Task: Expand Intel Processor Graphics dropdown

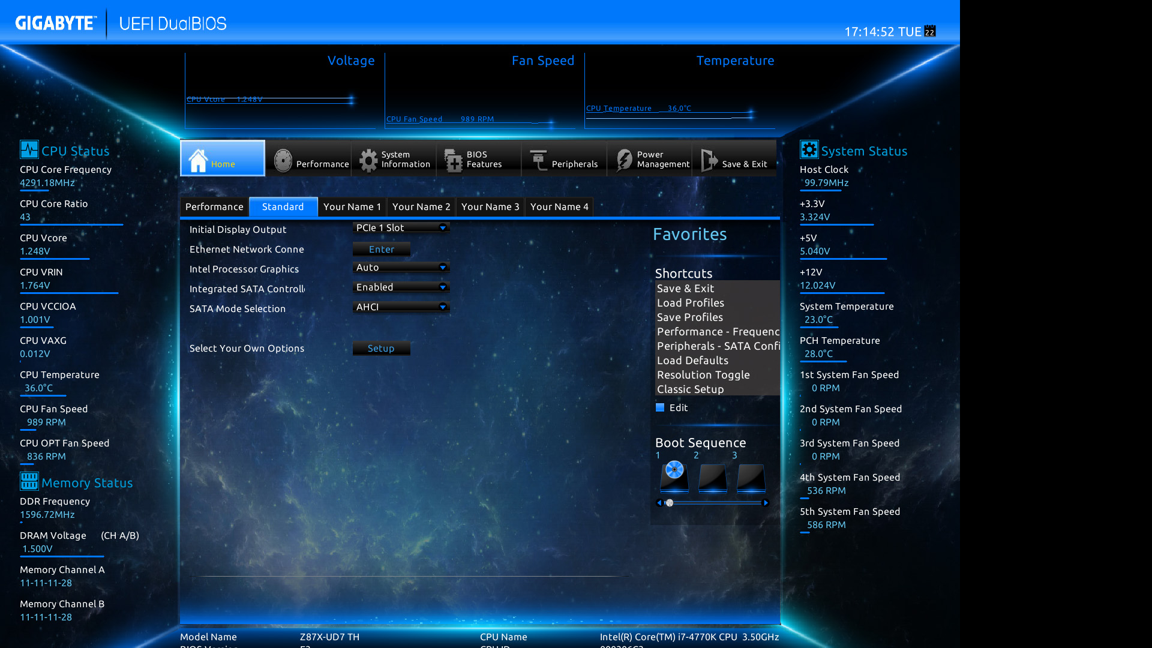Action: click(x=443, y=268)
